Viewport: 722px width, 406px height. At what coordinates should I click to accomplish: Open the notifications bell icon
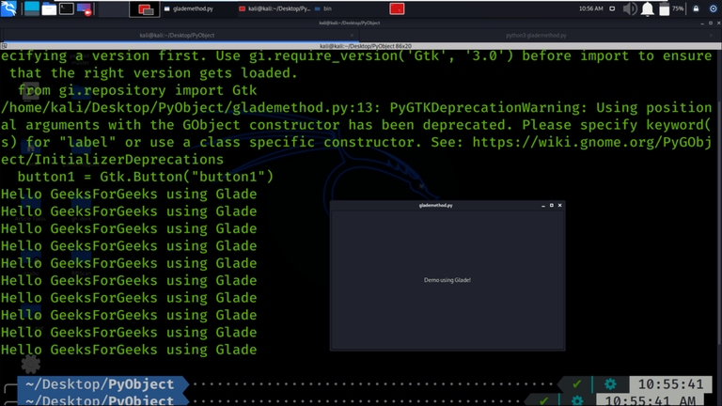(648, 8)
